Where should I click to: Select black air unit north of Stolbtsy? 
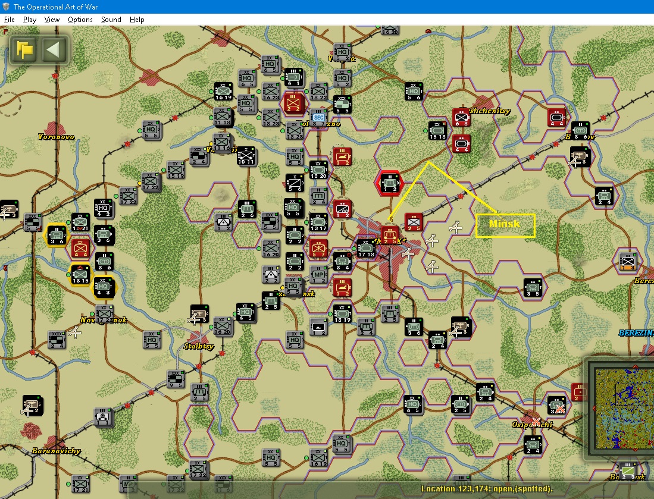[x=199, y=314]
